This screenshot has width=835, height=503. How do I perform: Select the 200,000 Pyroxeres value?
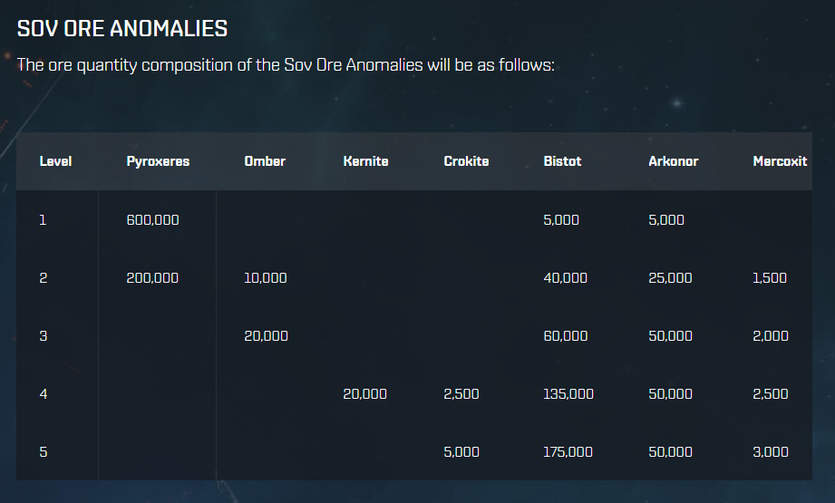pos(152,277)
